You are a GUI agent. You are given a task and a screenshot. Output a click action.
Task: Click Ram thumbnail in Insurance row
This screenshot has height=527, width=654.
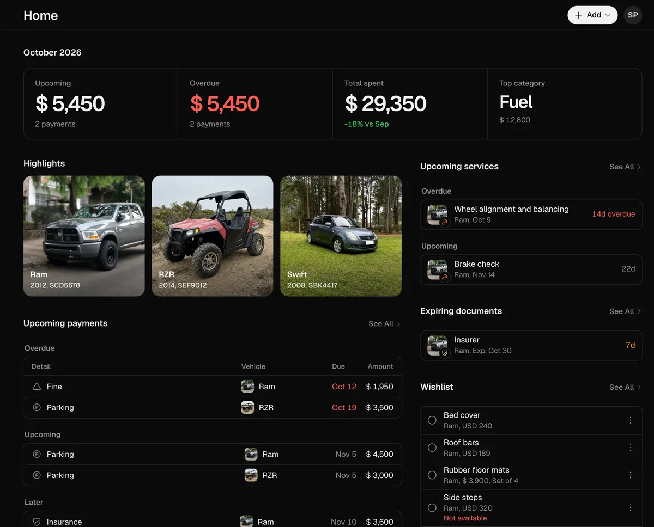coord(246,522)
